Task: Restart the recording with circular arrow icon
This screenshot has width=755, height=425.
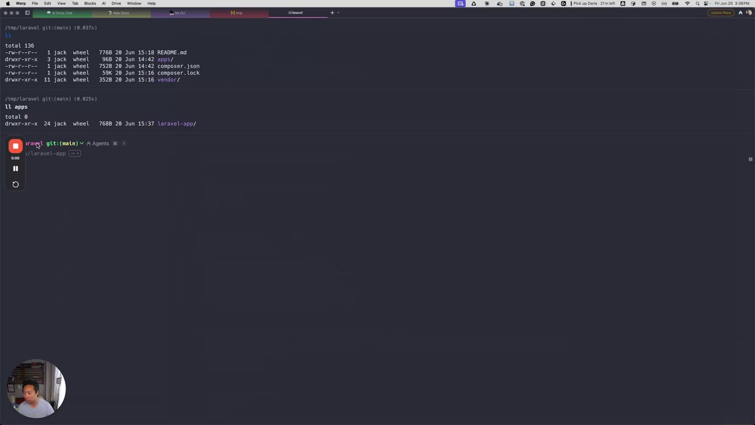Action: pos(15,184)
